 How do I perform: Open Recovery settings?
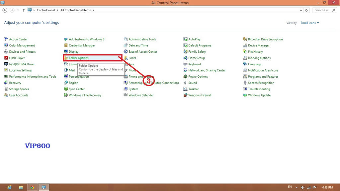tap(15, 83)
